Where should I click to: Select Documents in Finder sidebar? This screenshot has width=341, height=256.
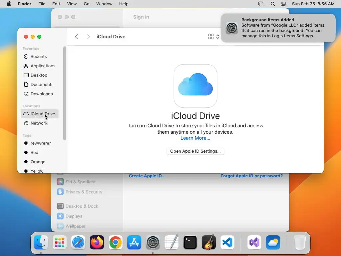(x=40, y=84)
